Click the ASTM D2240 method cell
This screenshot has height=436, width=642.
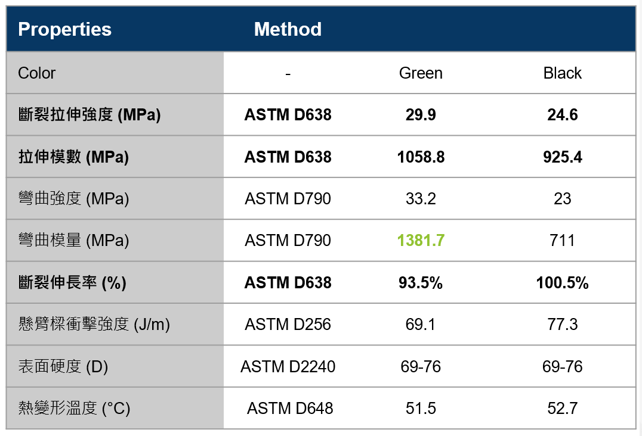click(288, 367)
